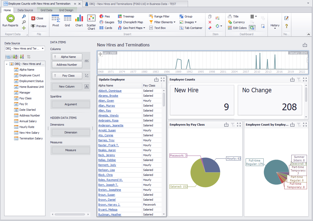Insert a Cards item

(x=106, y=28)
